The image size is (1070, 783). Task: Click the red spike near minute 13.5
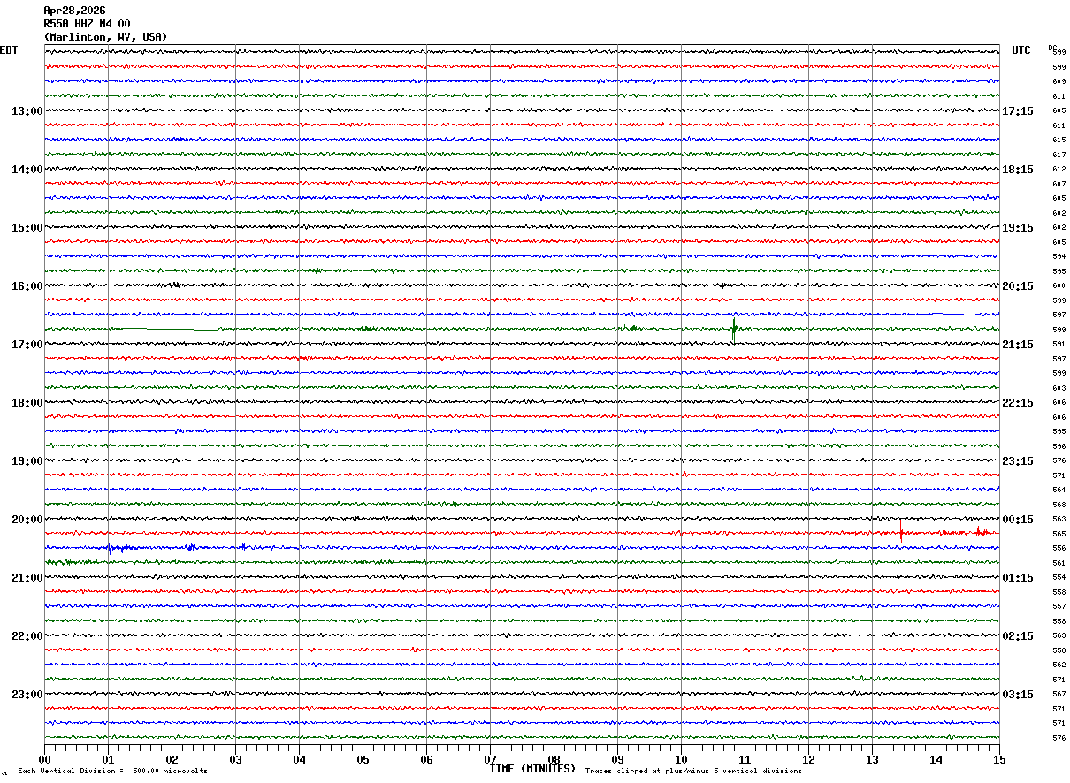(x=900, y=530)
